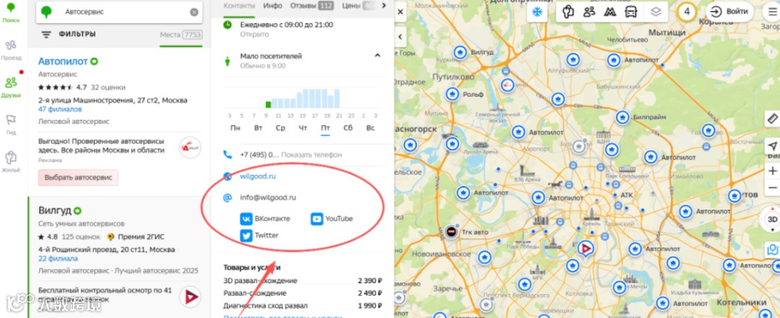Screen dimensions: 780x318
Task: Click the A-Pilot ad logo thumbnail
Action: coord(190,148)
